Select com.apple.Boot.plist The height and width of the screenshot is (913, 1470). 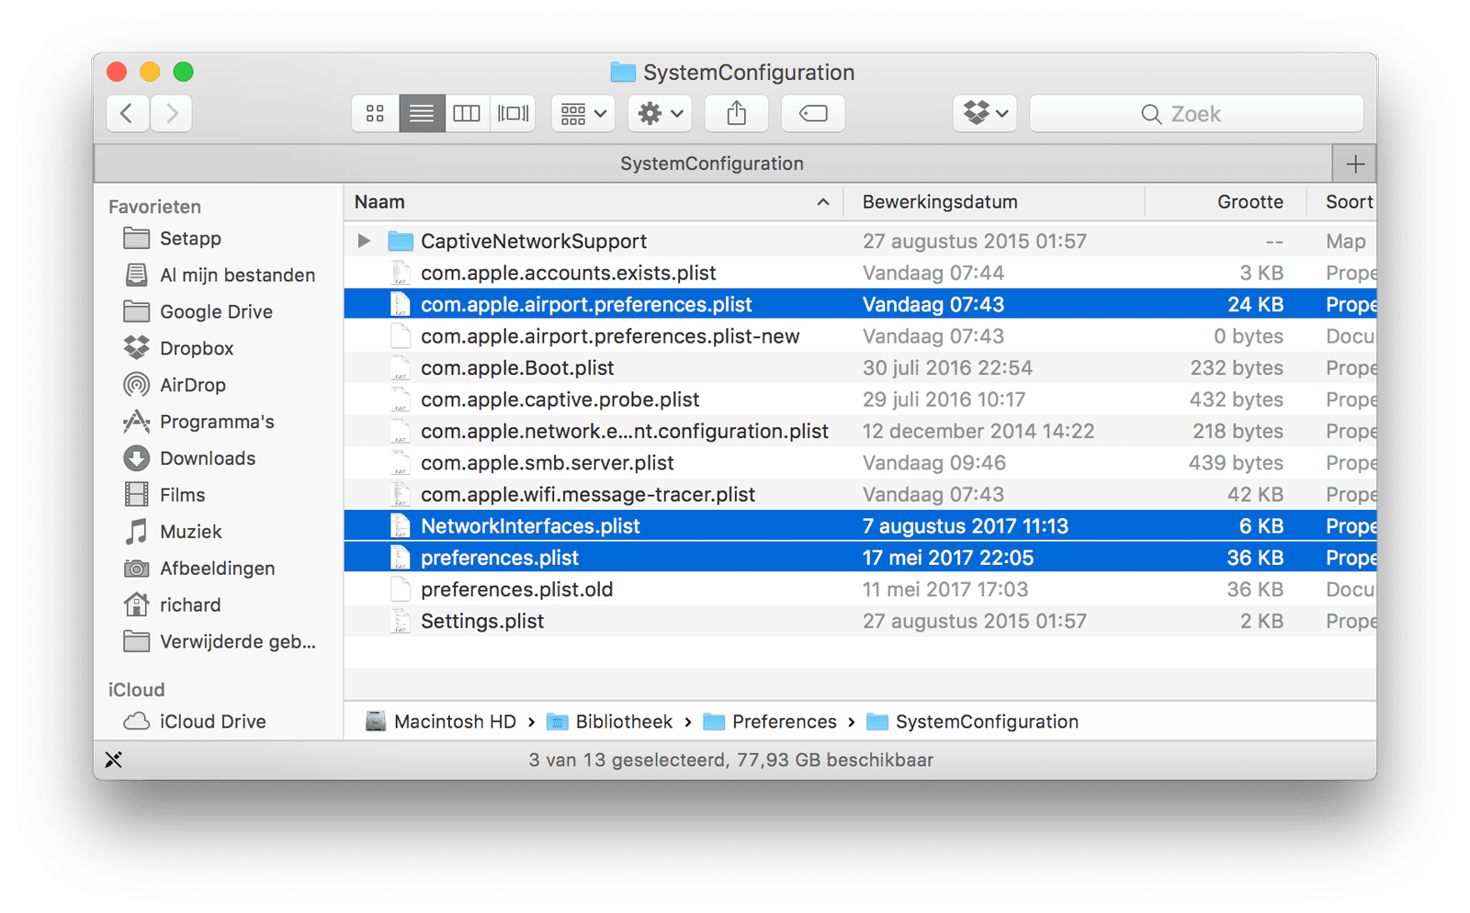pos(860,367)
